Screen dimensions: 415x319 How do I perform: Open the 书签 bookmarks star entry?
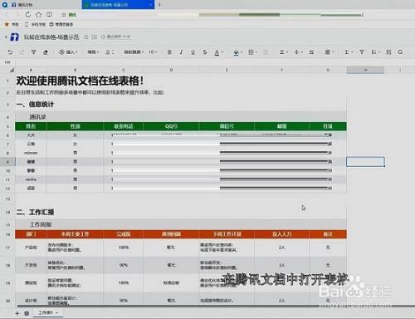click(12, 24)
